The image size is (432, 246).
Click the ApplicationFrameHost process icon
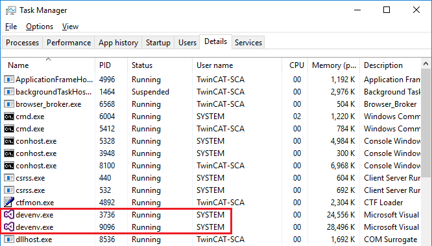click(x=9, y=80)
